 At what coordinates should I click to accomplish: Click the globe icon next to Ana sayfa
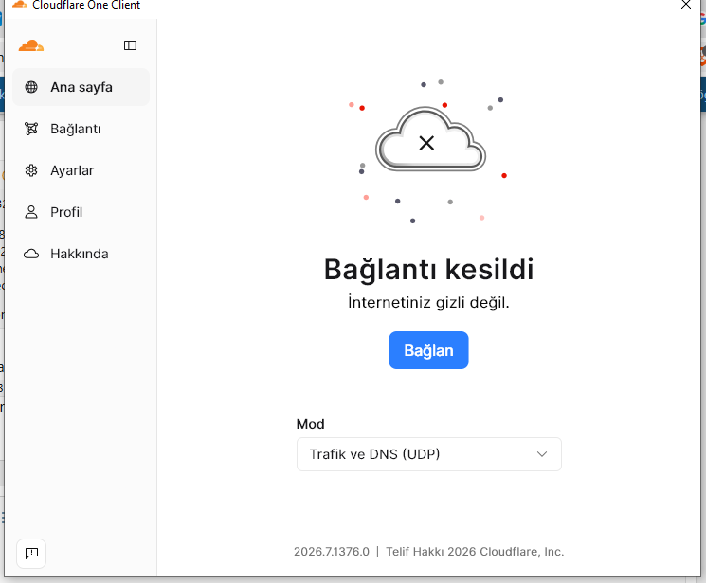pos(31,87)
